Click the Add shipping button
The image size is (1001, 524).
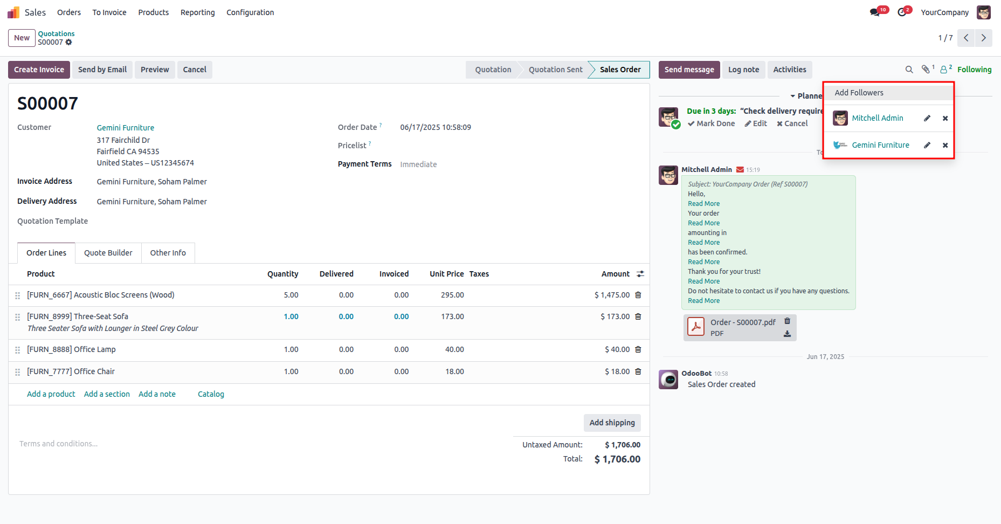(x=612, y=423)
